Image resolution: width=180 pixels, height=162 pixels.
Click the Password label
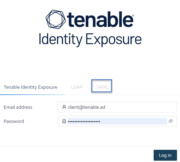point(14,121)
